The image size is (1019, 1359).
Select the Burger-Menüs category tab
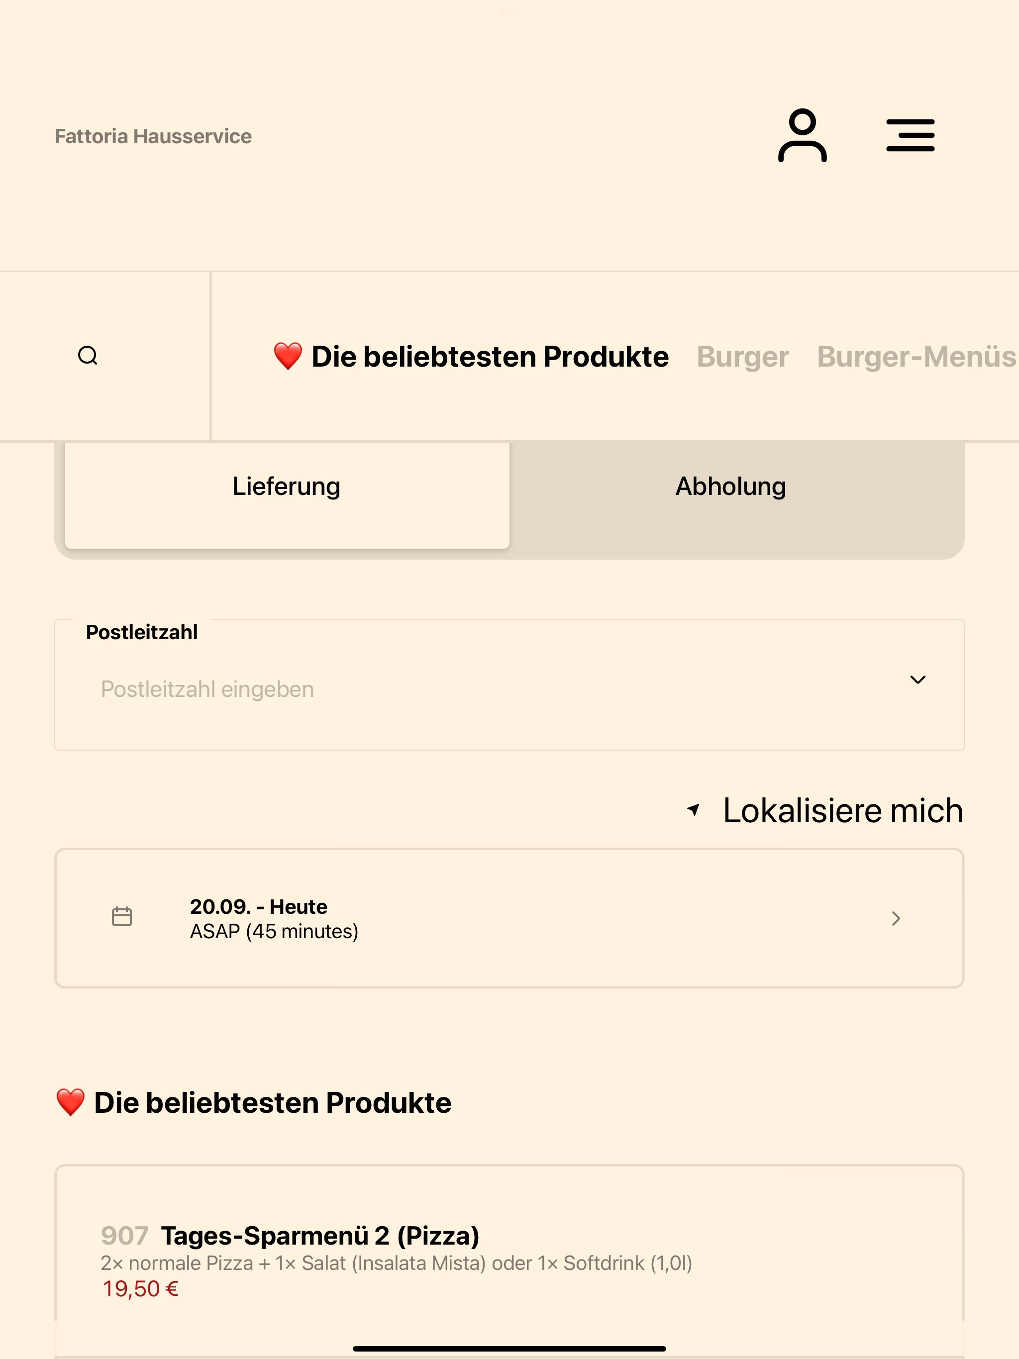coord(917,357)
